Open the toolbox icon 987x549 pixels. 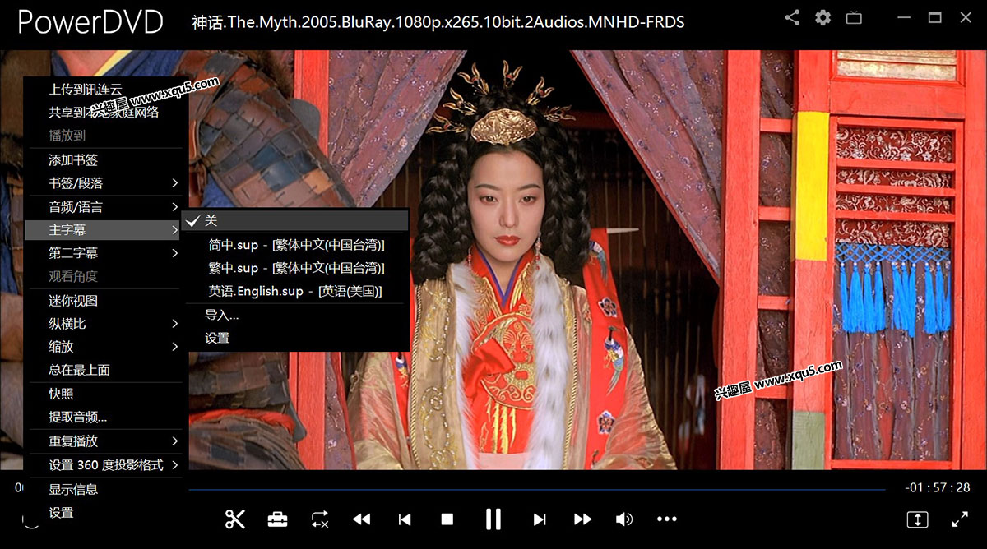(277, 519)
